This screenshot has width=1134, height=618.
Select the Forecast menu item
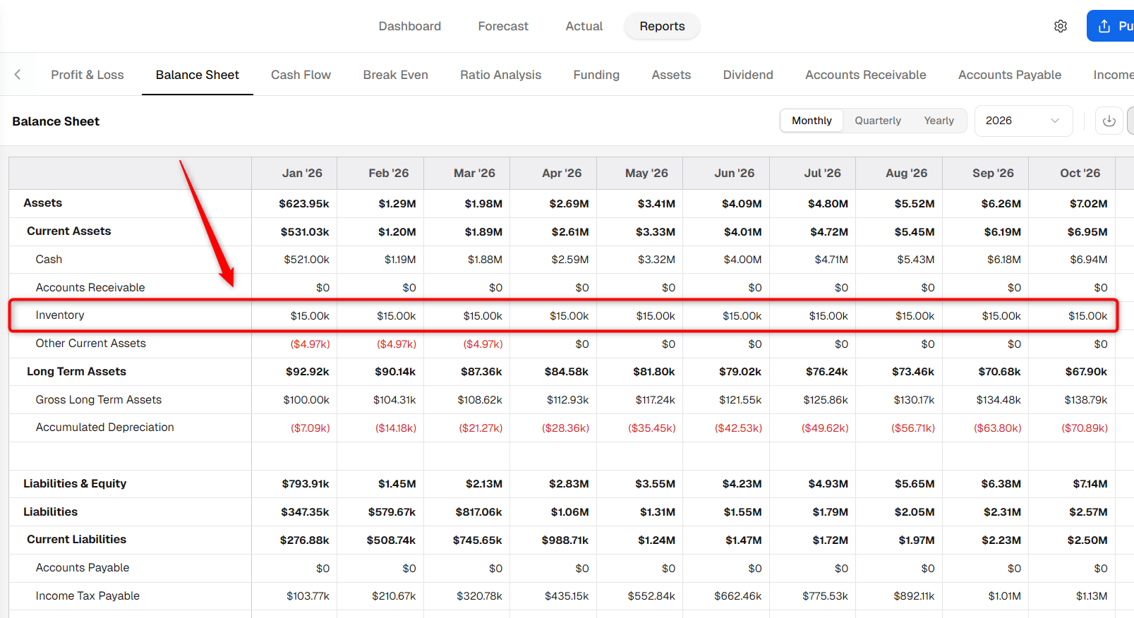coord(503,26)
